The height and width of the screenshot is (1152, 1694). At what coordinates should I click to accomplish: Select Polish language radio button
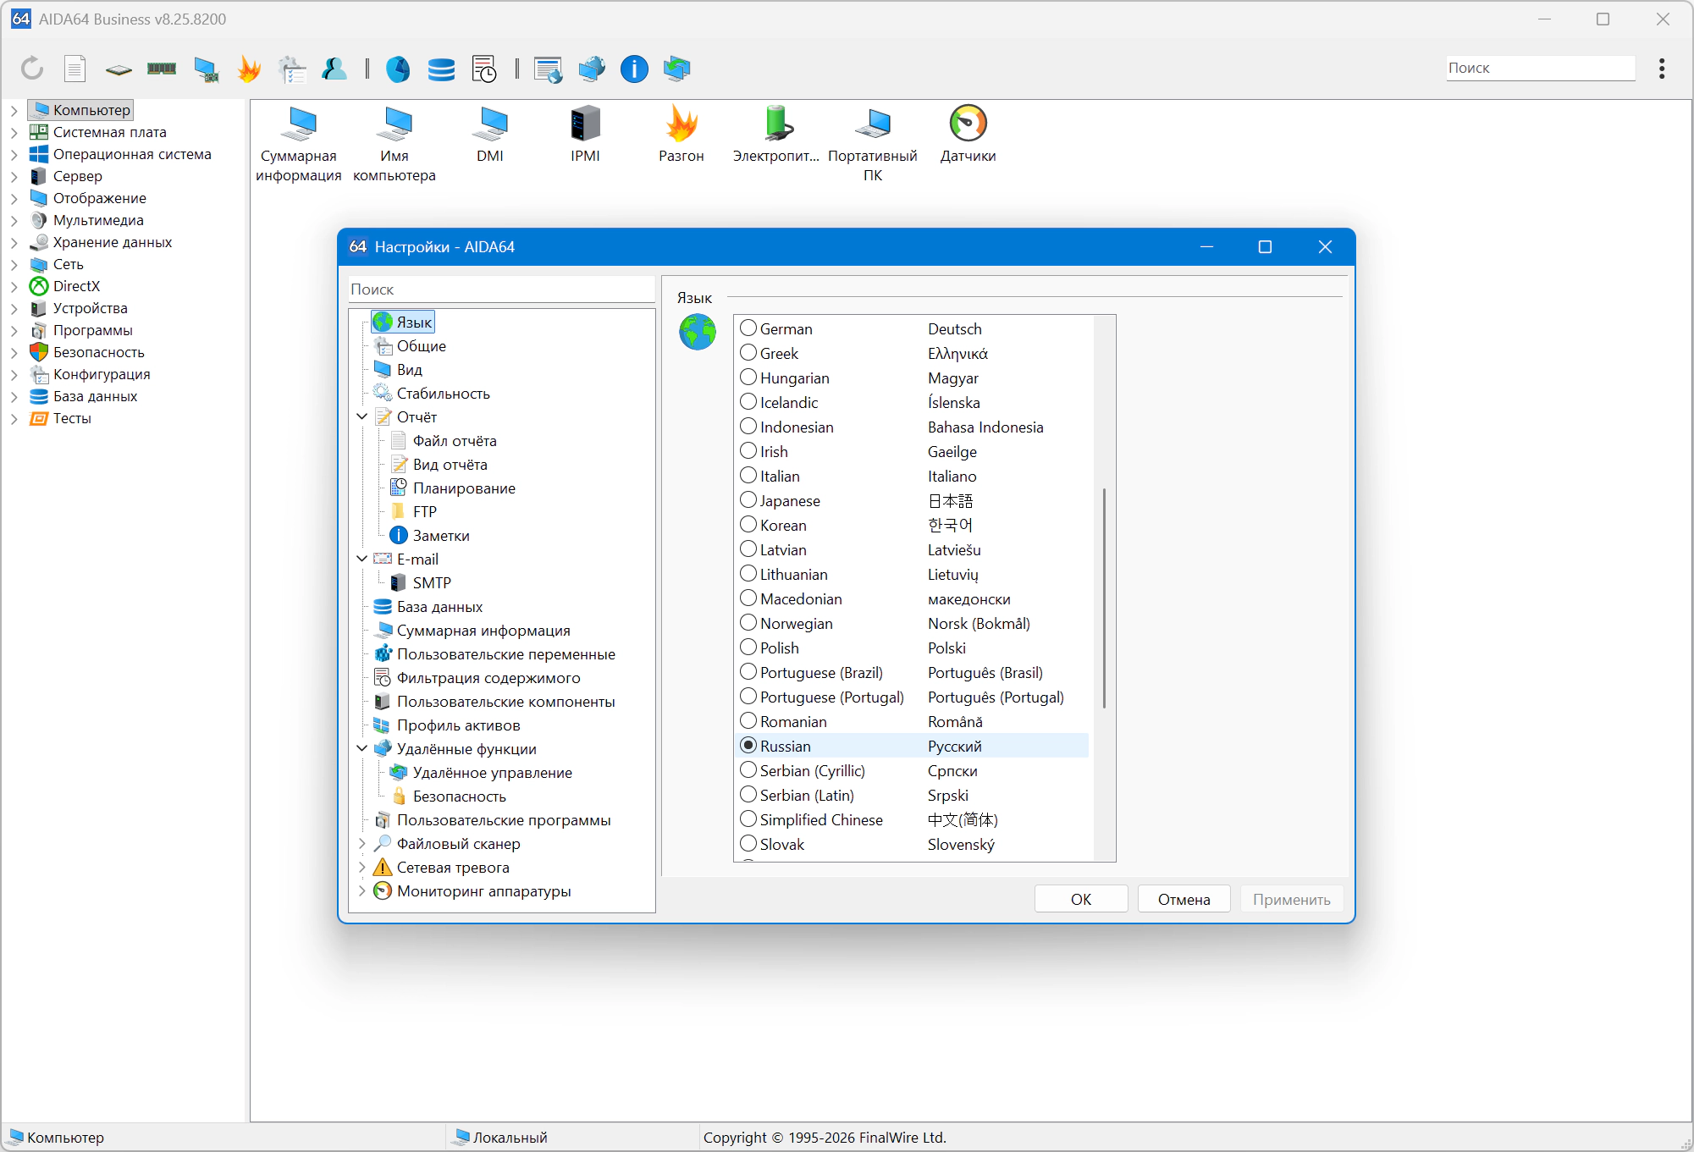748,648
